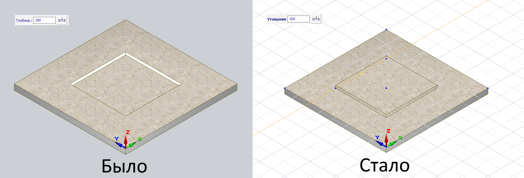
Task: Click the Глубина depth value input field
Action: [x=44, y=20]
